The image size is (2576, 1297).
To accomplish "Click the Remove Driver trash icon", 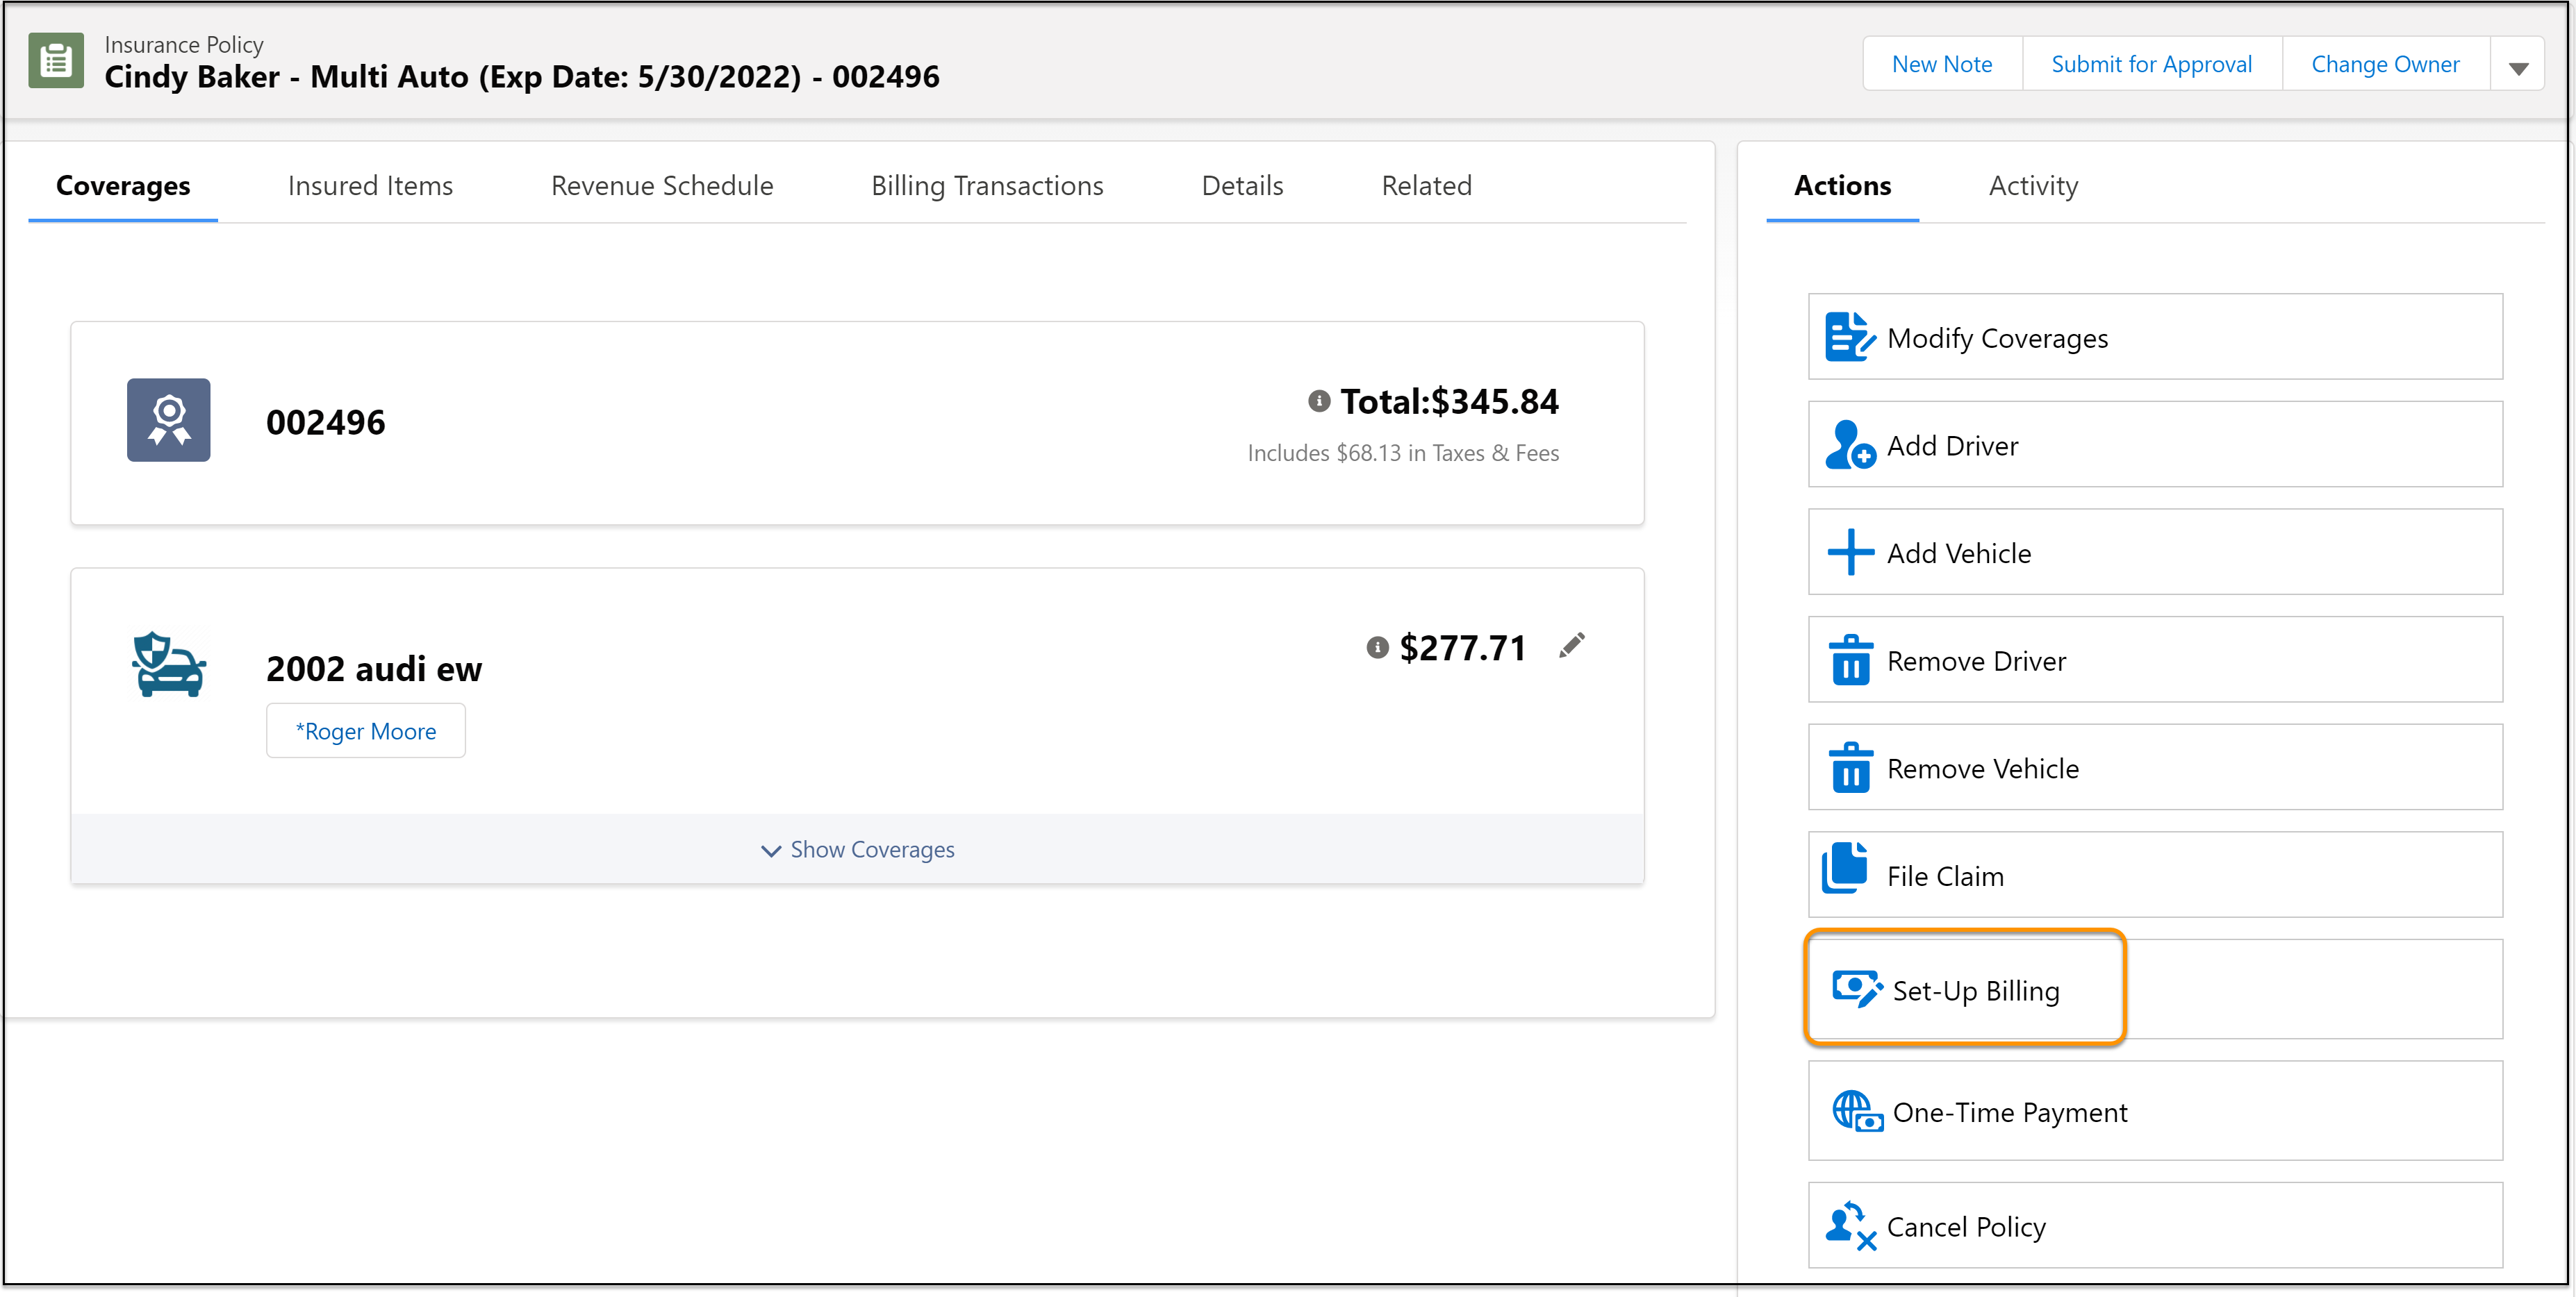I will point(1850,660).
